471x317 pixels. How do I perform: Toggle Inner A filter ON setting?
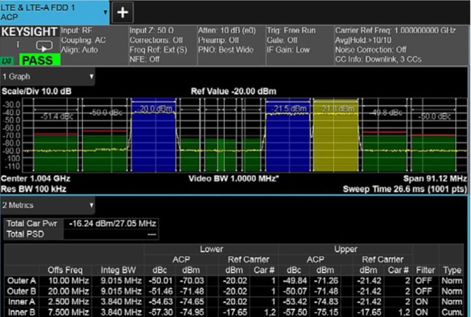coord(423,302)
